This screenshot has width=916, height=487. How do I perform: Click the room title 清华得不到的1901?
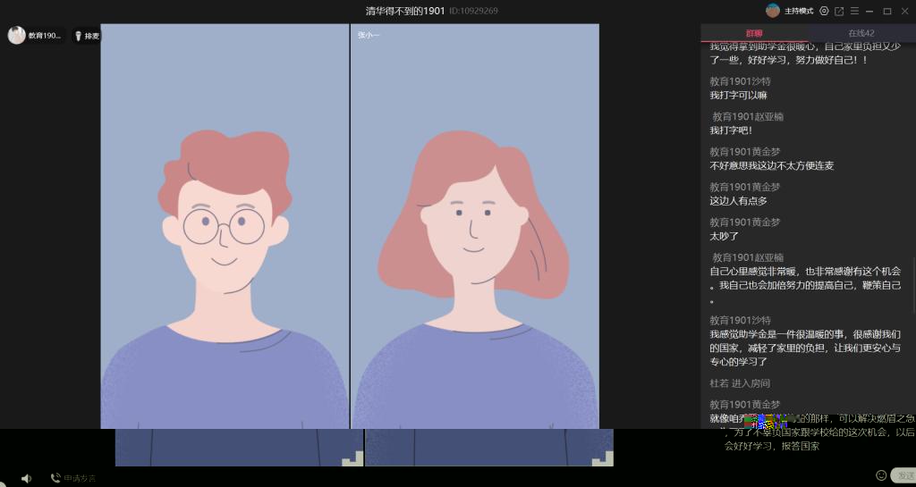405,11
